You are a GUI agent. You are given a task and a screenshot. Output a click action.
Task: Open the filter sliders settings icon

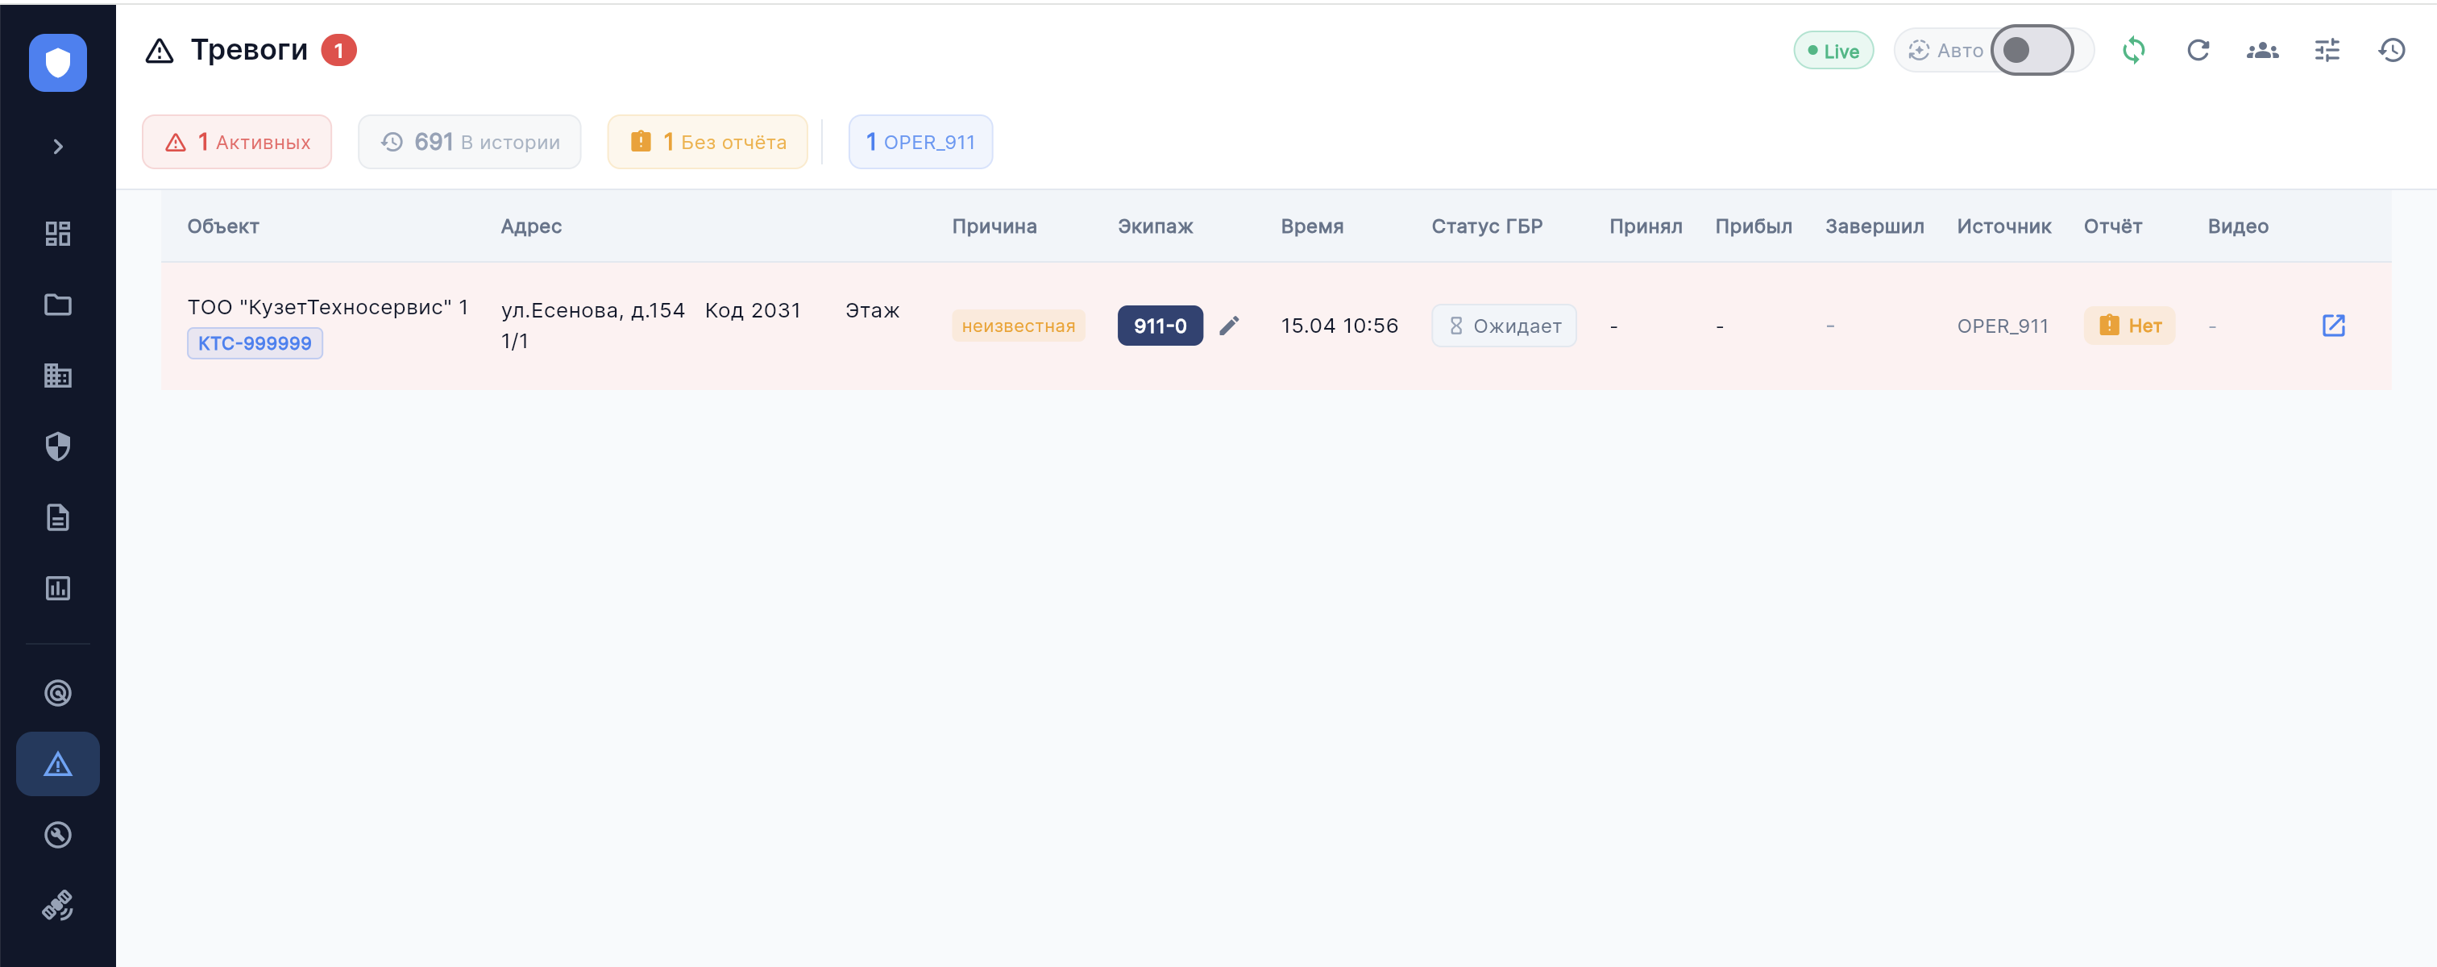pos(2327,50)
